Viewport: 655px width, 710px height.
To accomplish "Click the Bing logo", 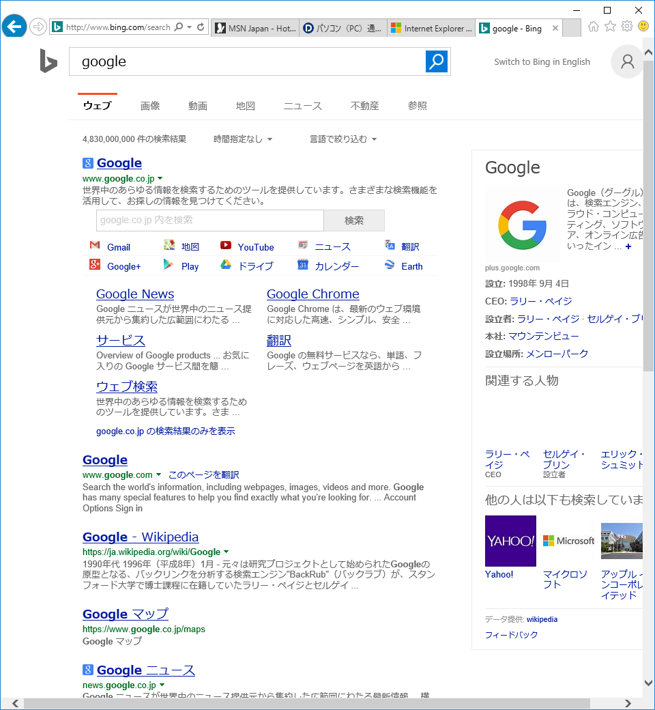I will point(48,61).
